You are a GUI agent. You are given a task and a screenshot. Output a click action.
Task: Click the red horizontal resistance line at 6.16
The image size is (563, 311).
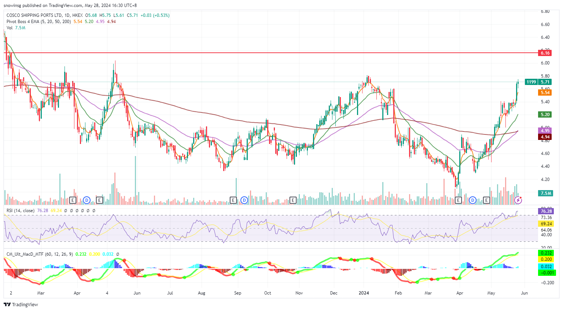pyautogui.click(x=271, y=53)
